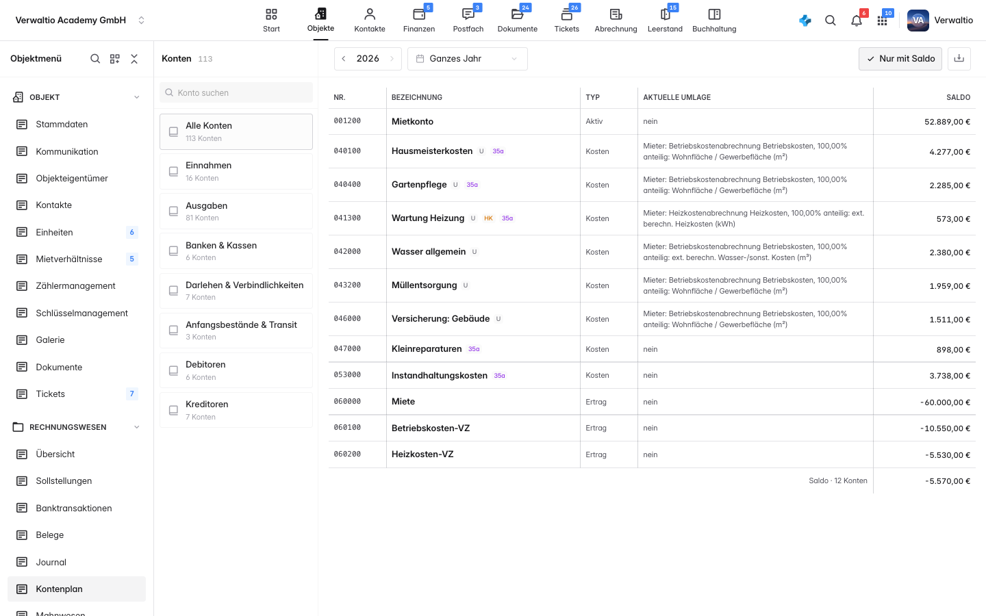The height and width of the screenshot is (616, 986).
Task: Open the Banktransaktionen menu item
Action: pyautogui.click(x=77, y=509)
